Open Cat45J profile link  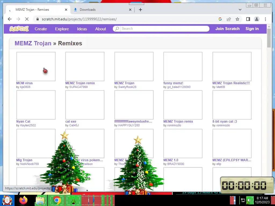(x=74, y=125)
